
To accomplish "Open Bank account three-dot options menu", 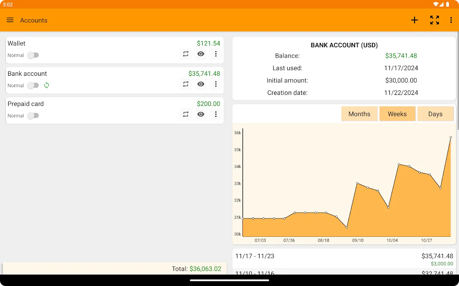I will (x=216, y=84).
